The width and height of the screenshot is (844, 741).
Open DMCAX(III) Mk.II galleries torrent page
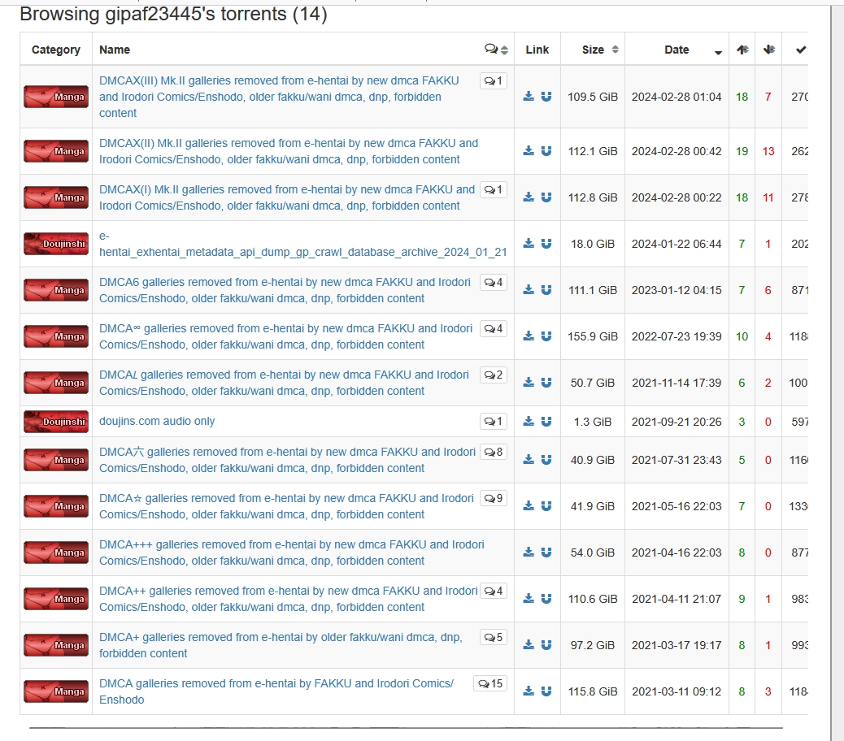[279, 97]
